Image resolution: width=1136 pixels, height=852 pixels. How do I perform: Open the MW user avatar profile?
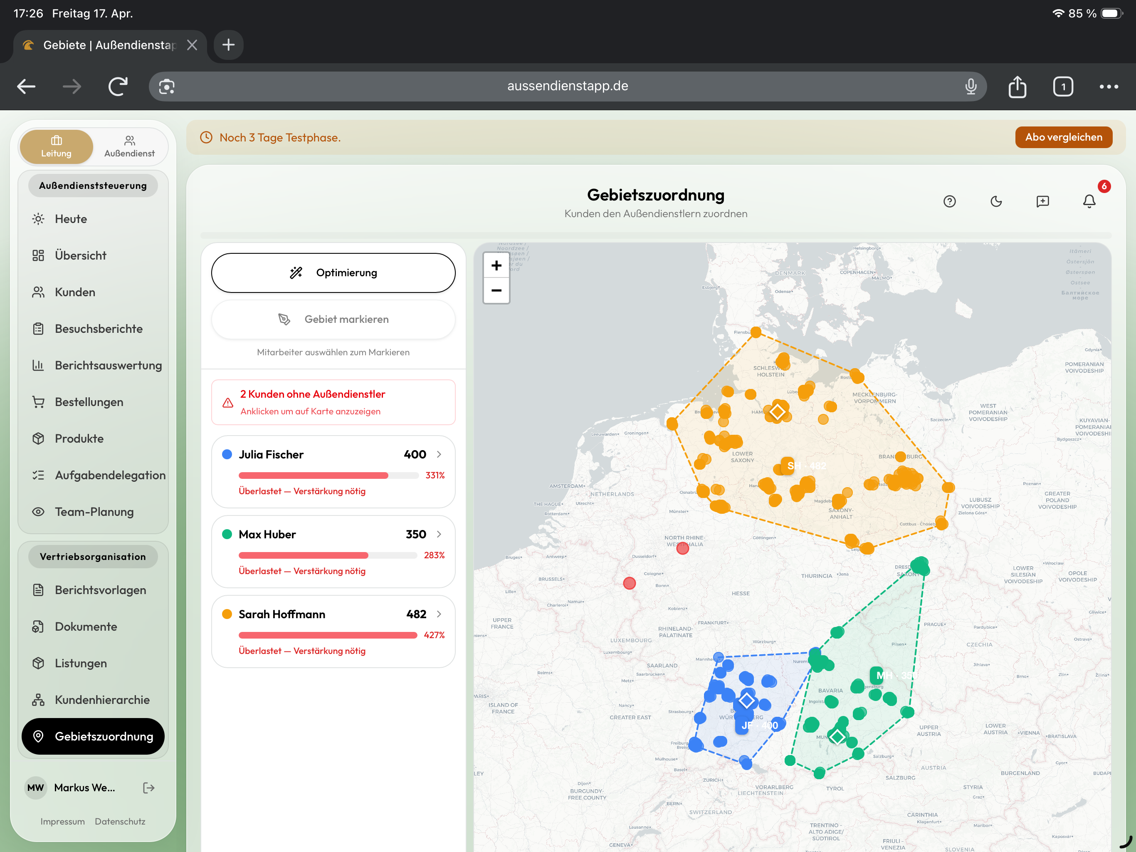35,788
